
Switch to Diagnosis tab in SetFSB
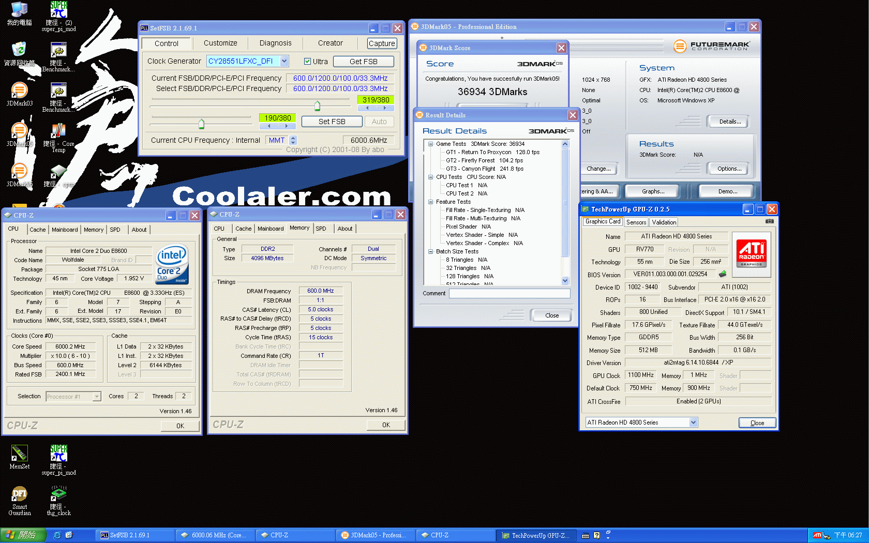coord(275,43)
